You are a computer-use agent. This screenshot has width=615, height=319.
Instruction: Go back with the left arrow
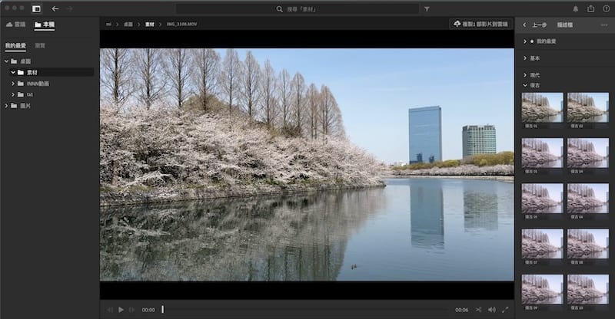[x=55, y=8]
